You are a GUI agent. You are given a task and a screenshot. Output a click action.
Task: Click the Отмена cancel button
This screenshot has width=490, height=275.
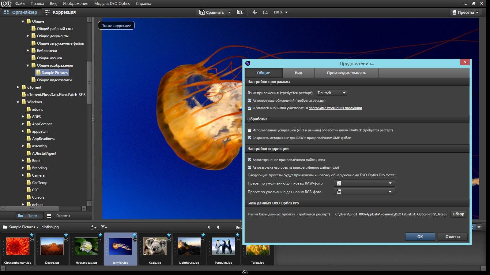click(452, 237)
